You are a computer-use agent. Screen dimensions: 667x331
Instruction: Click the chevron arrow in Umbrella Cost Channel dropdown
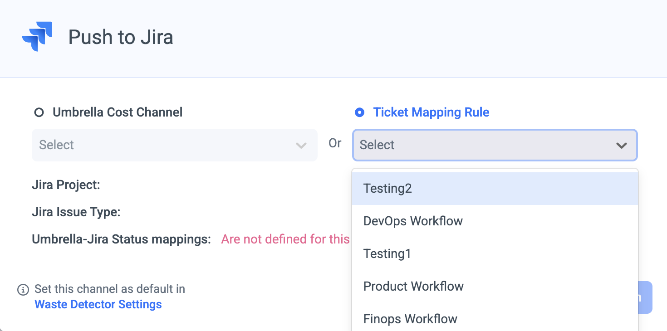[301, 146]
